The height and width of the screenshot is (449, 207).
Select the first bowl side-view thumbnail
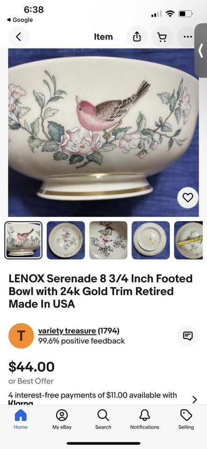23,240
